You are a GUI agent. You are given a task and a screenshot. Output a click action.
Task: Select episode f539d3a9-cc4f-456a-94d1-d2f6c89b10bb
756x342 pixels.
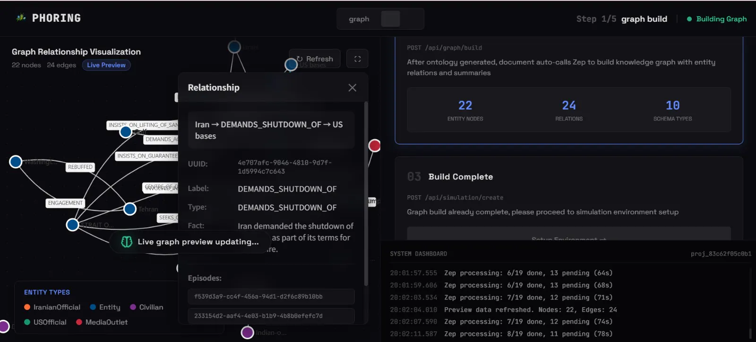tap(271, 297)
